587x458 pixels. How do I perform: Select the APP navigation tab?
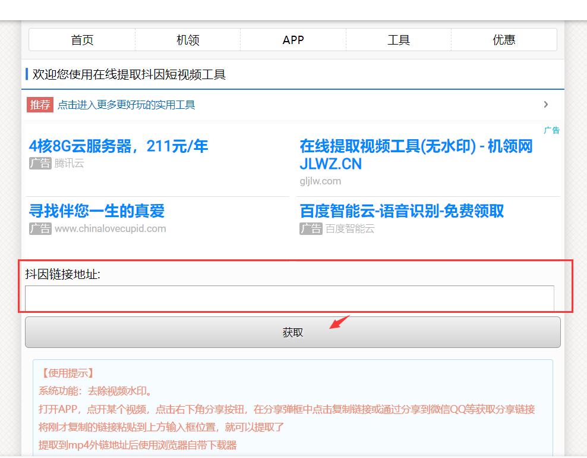click(293, 40)
